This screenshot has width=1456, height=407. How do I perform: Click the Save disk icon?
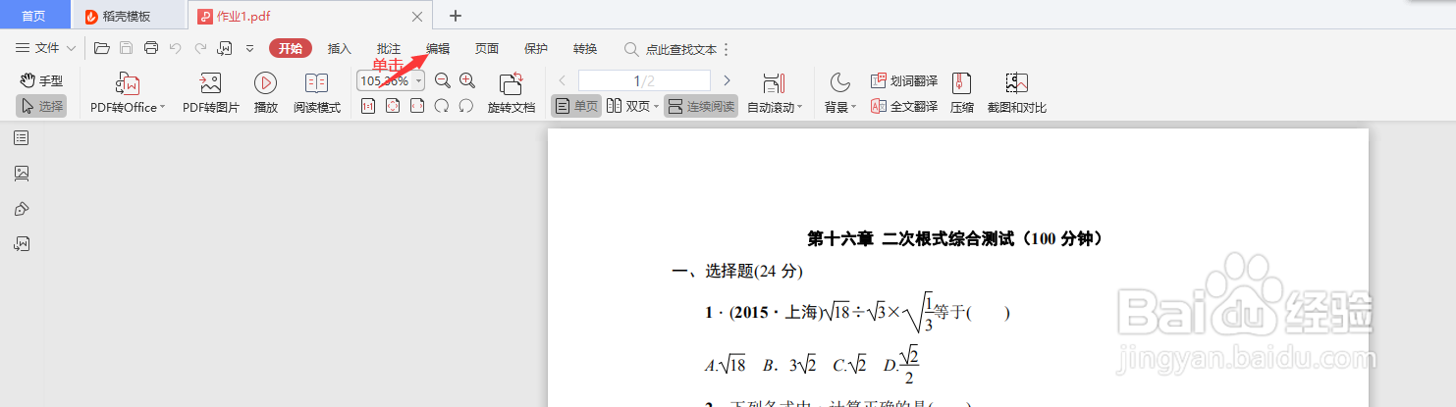[x=126, y=48]
